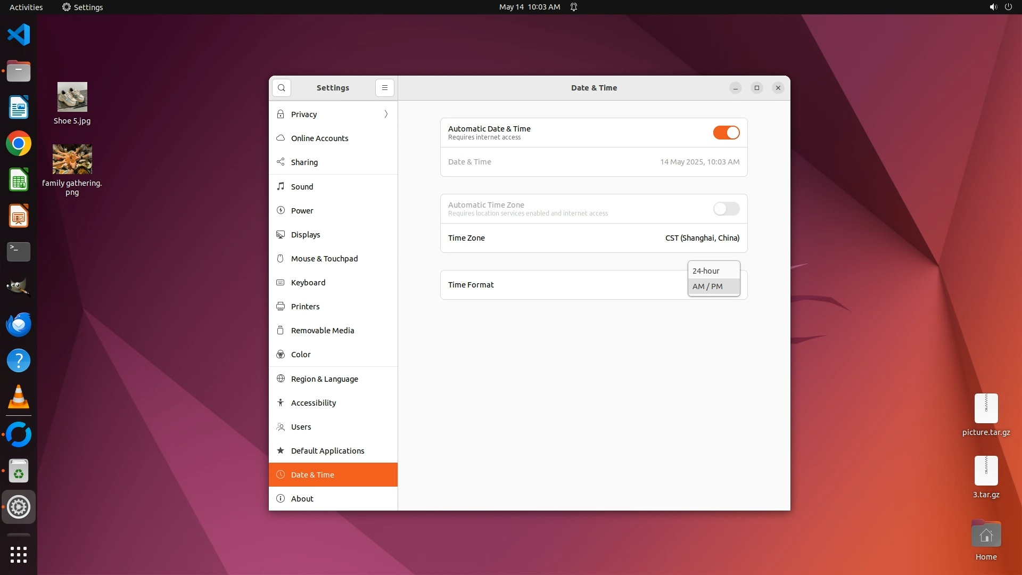Open the Color settings panel

(301, 355)
